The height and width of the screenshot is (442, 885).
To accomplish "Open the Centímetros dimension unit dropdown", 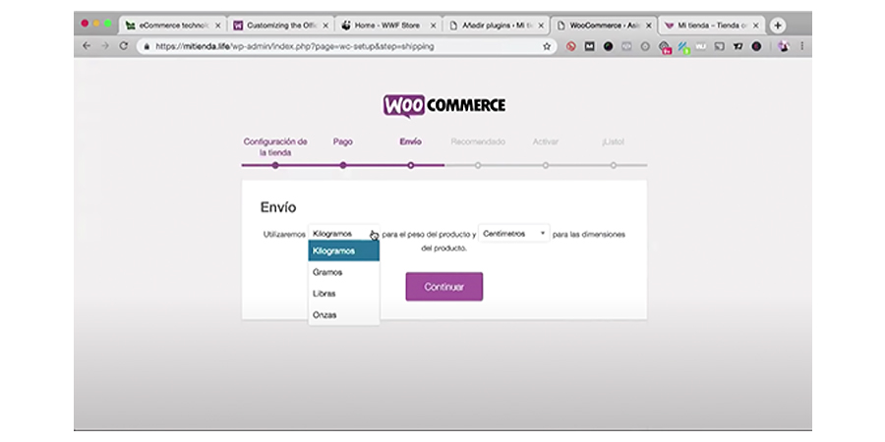I will 513,234.
